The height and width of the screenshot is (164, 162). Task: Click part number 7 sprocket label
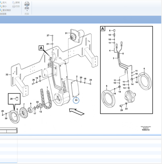coord(24,105)
